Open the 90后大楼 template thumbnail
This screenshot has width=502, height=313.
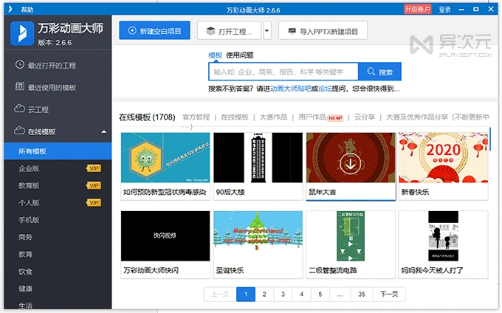pyautogui.click(x=258, y=157)
